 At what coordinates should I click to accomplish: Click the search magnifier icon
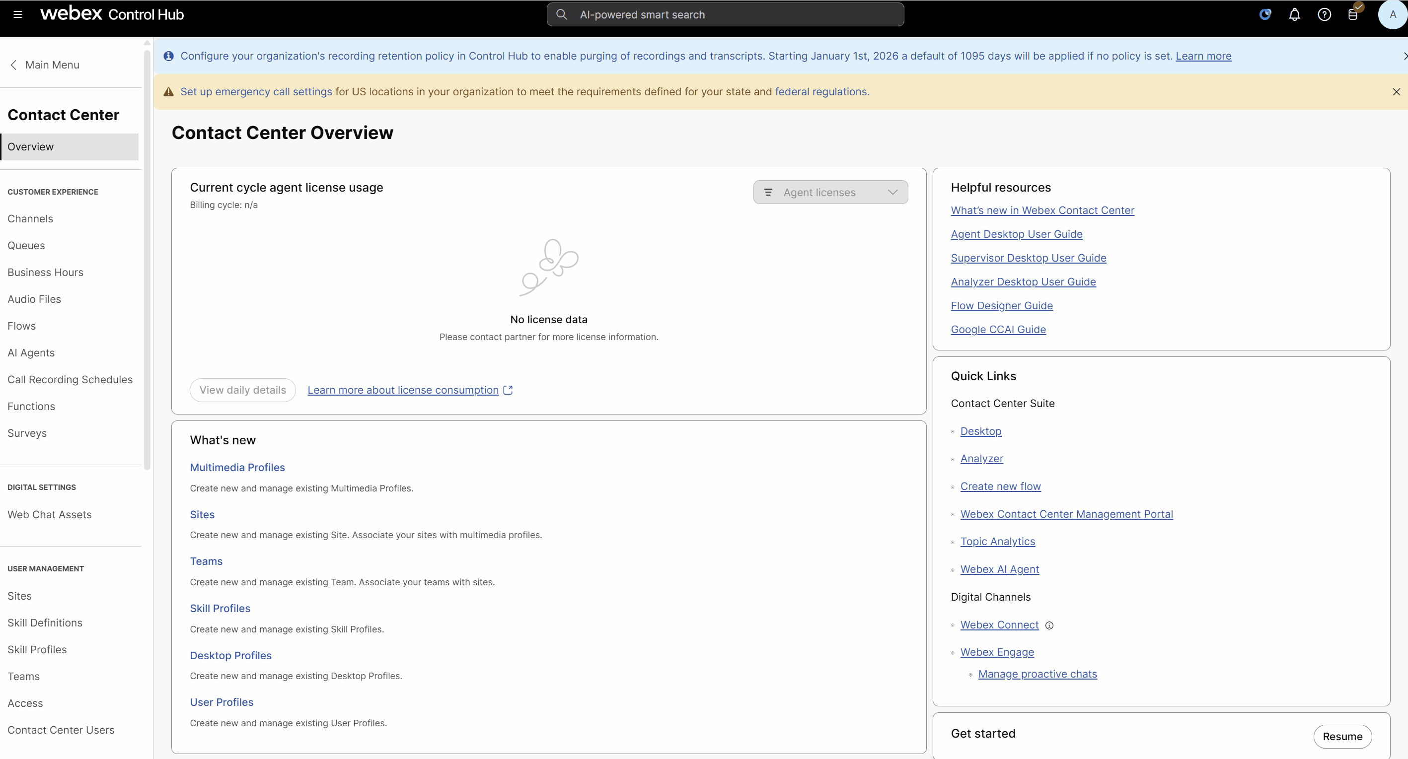pyautogui.click(x=561, y=15)
